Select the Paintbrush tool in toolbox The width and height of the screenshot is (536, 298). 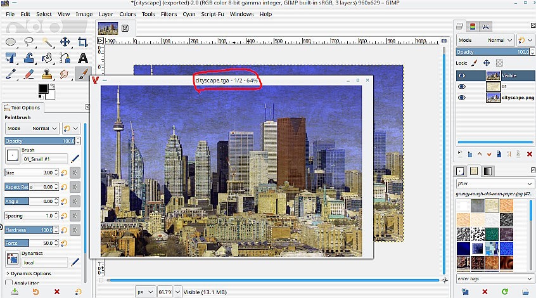click(x=82, y=74)
